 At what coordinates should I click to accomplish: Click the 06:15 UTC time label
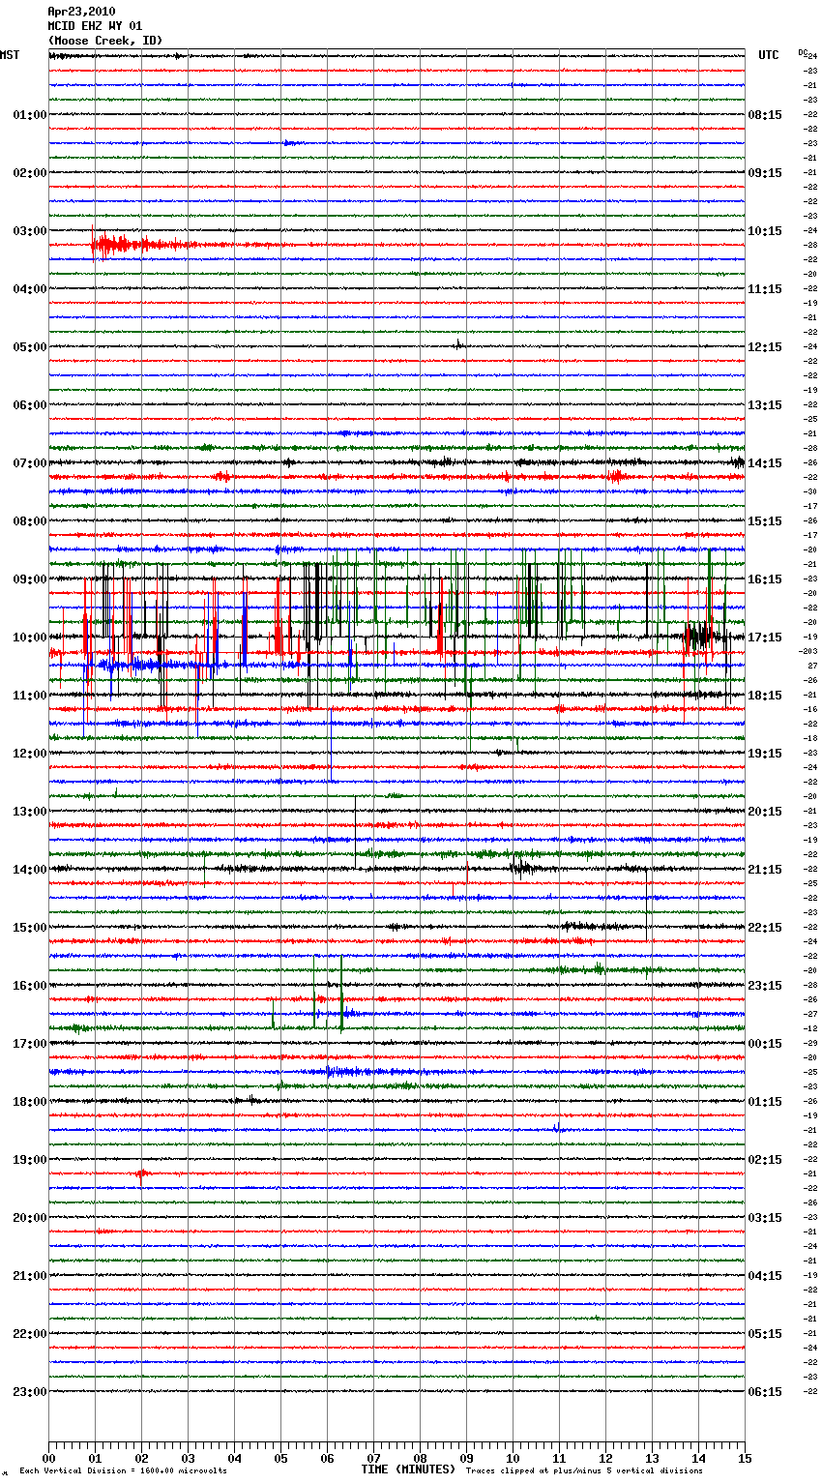[765, 1392]
